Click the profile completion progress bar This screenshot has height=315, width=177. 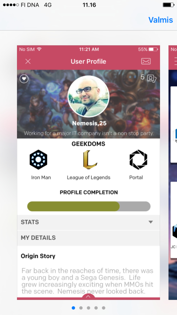tap(89, 206)
